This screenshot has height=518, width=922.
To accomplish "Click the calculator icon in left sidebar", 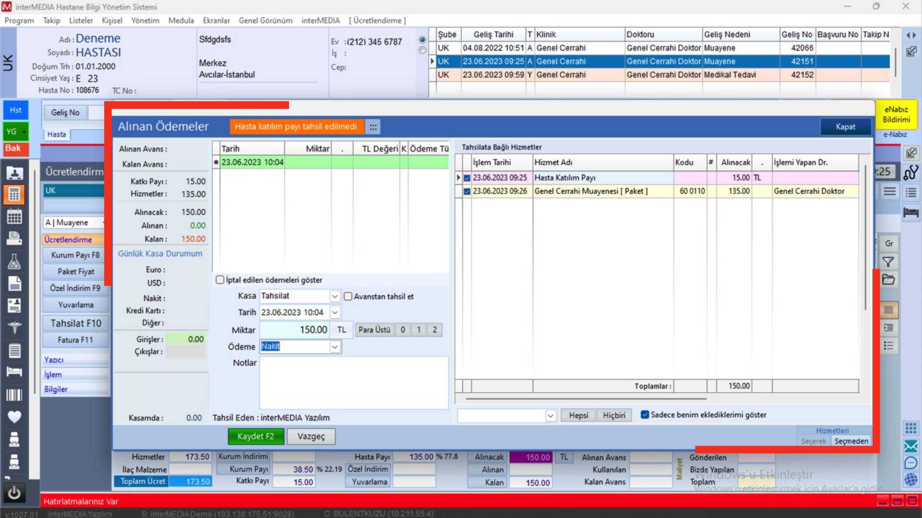I will 14,194.
